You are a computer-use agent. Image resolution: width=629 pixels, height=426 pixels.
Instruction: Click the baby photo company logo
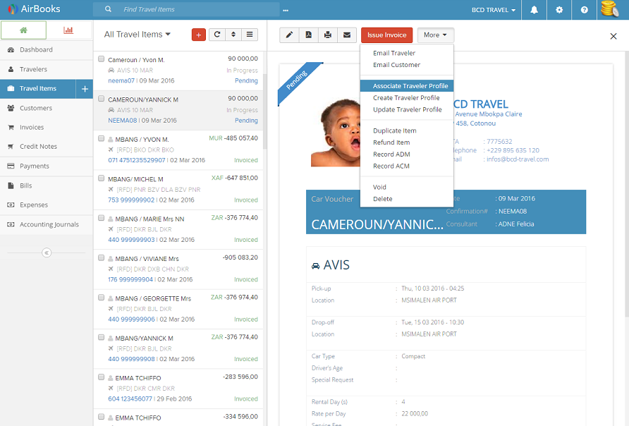[336, 133]
